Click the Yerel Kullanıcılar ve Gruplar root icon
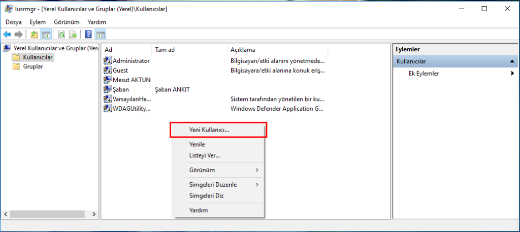 (7, 48)
